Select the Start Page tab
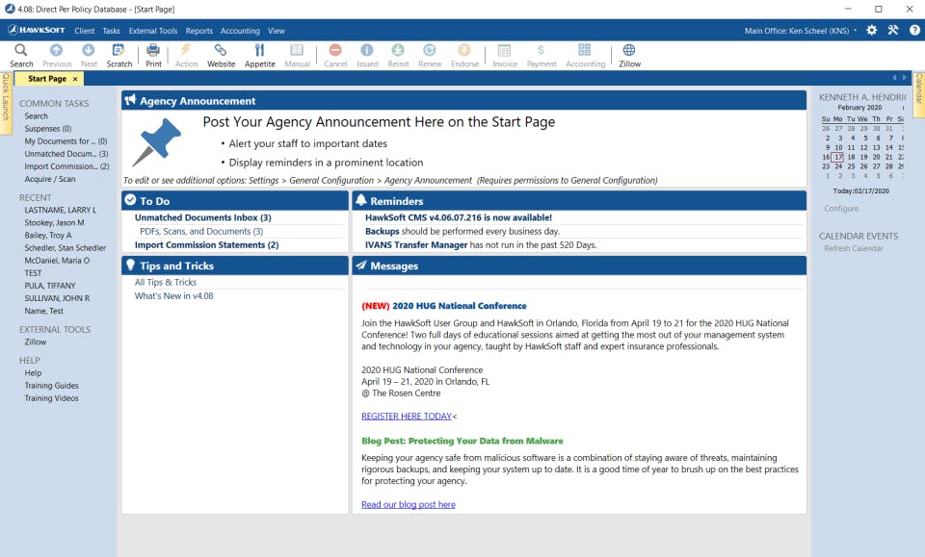 coord(48,78)
